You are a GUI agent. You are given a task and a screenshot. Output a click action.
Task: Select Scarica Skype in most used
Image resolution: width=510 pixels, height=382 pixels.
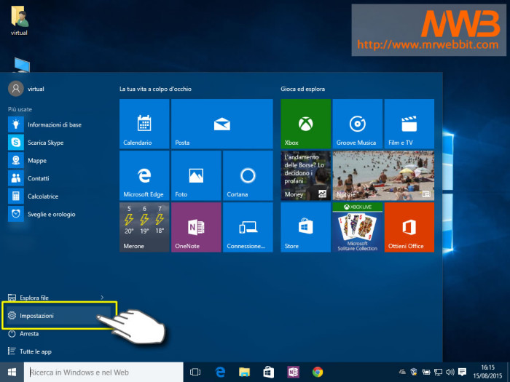[x=58, y=143]
